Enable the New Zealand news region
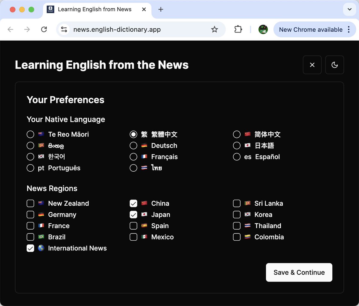 coord(30,203)
